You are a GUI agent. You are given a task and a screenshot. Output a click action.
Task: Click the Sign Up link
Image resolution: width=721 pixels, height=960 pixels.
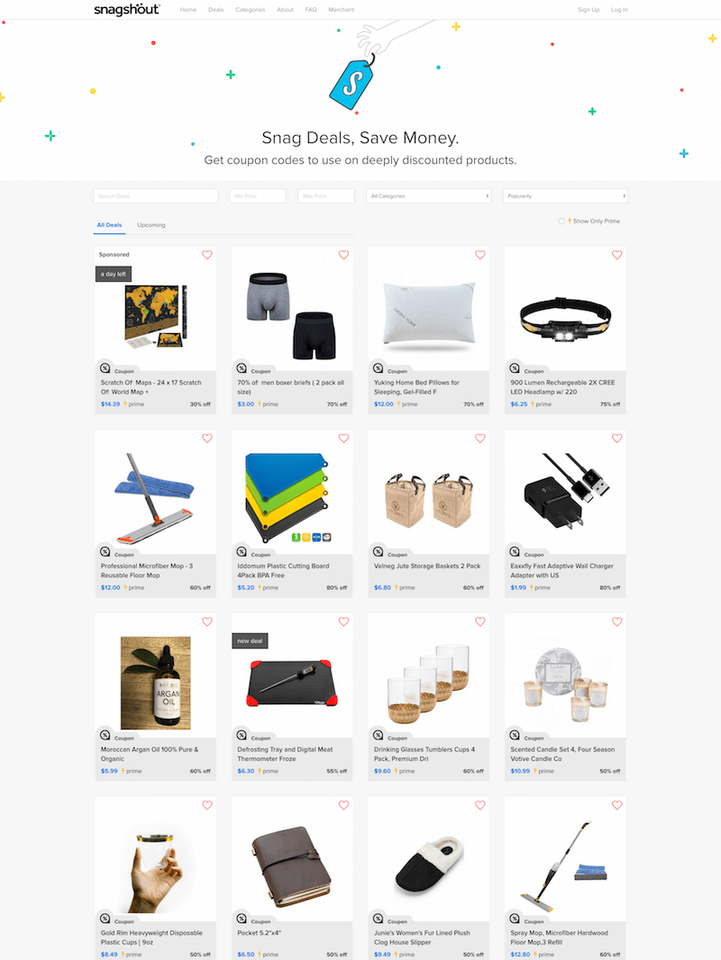click(x=589, y=10)
